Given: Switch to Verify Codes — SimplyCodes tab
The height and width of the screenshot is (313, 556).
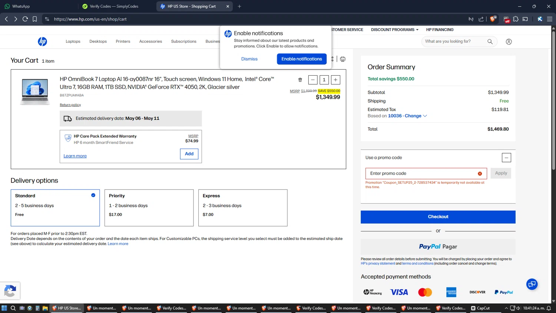Looking at the screenshot, I should [x=116, y=6].
